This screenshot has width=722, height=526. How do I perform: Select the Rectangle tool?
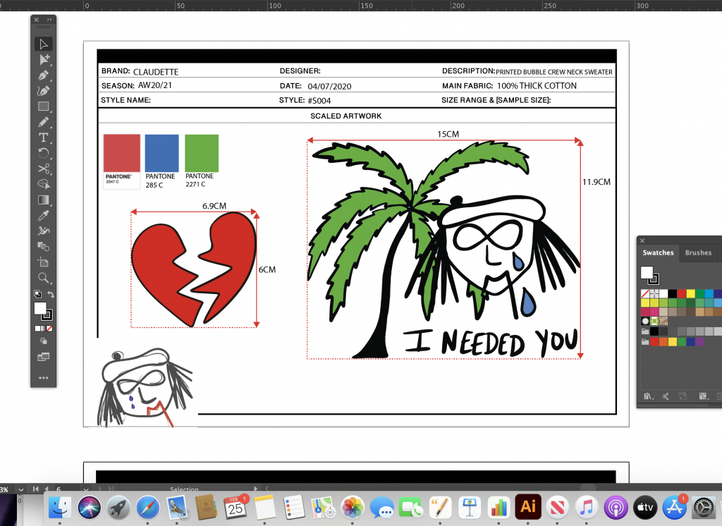[43, 106]
